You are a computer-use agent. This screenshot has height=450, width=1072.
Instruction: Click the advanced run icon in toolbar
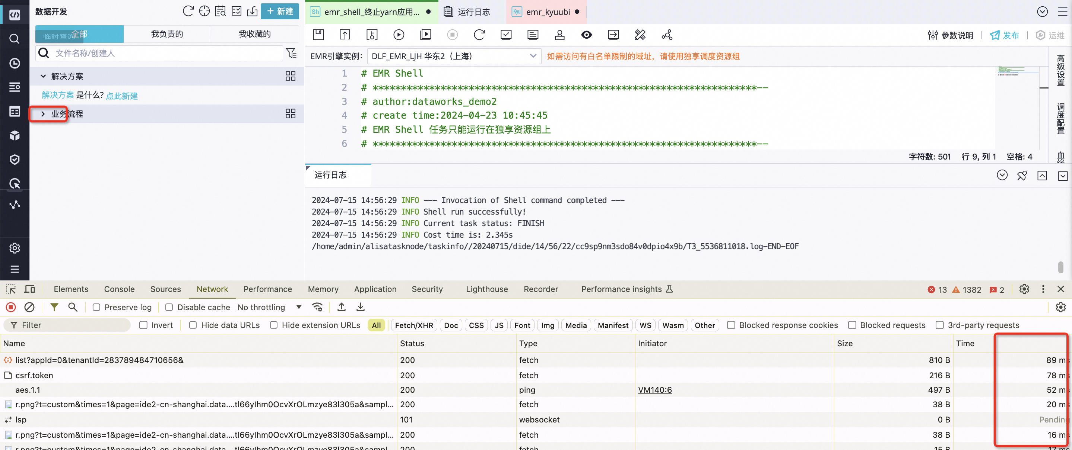[x=425, y=35]
